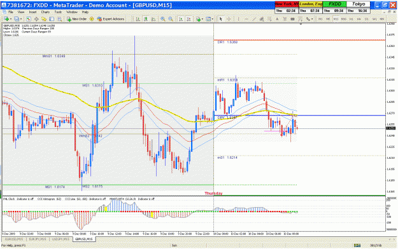Select the equidistant channel tool
398x249 pixels.
(262, 19)
